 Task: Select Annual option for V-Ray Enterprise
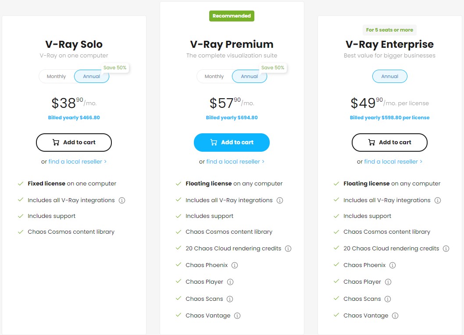click(x=390, y=76)
